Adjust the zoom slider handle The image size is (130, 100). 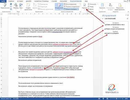(x=117, y=99)
